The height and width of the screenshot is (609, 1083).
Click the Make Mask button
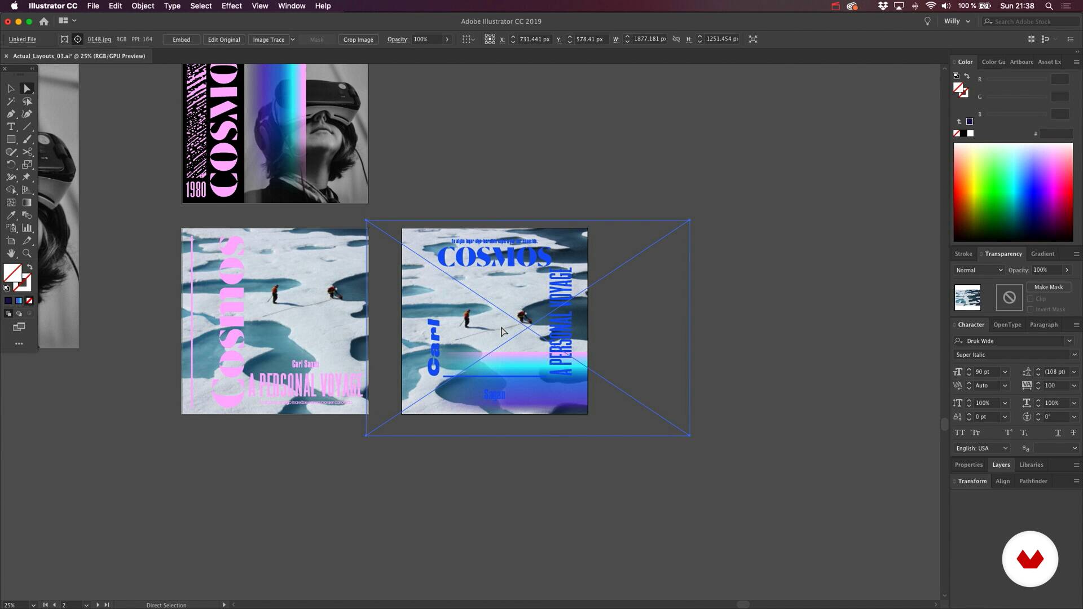coord(1049,287)
